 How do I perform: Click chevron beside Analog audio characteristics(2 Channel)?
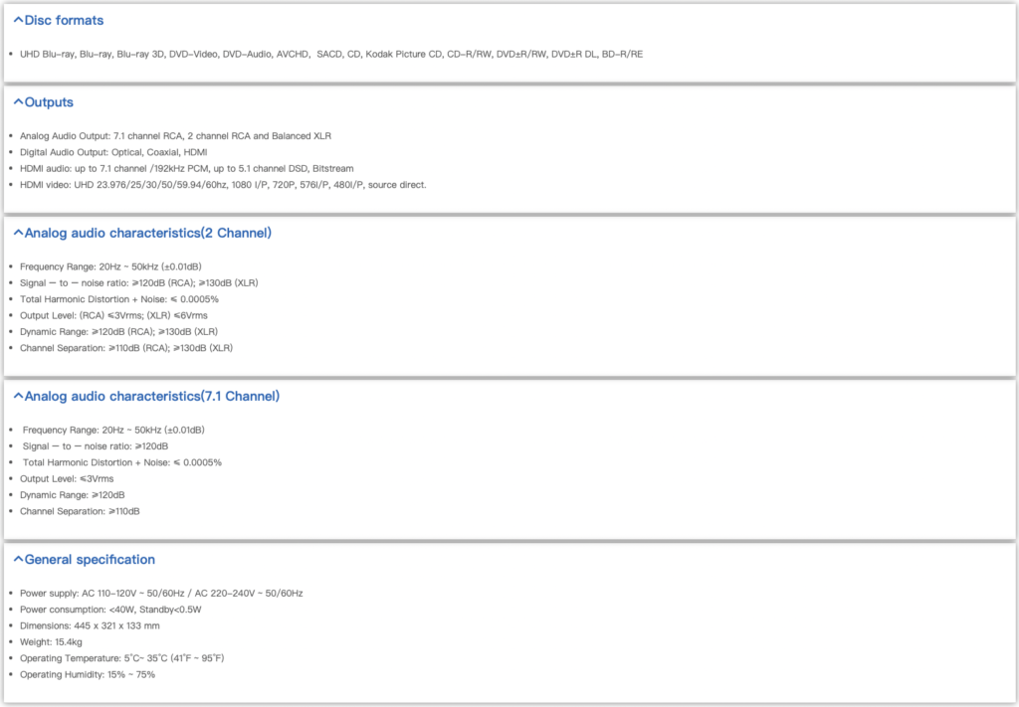[18, 233]
